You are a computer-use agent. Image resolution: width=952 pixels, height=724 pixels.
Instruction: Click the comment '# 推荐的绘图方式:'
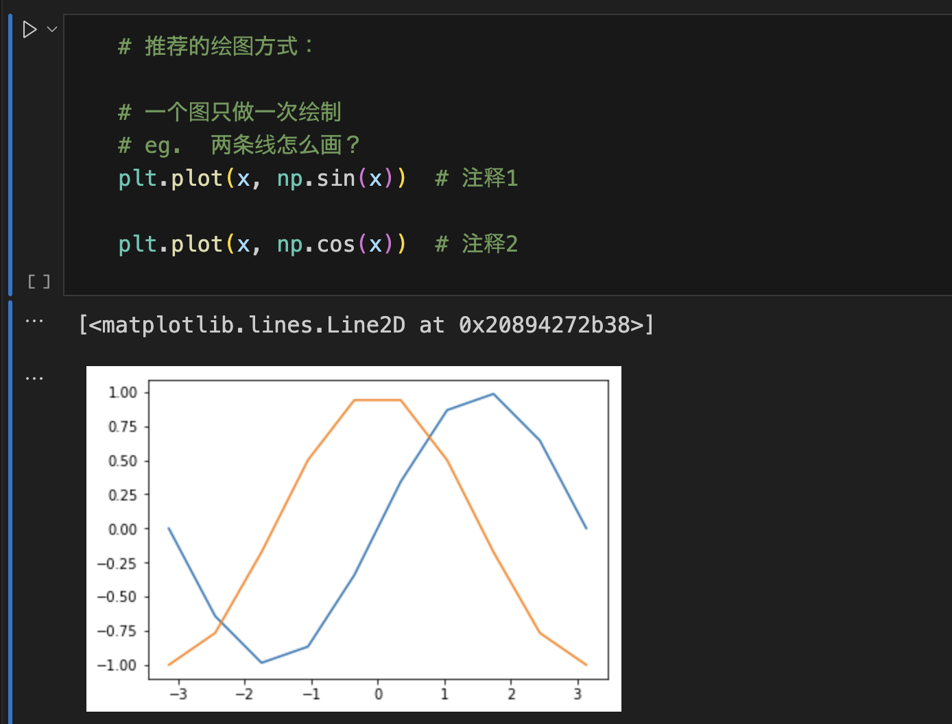pos(215,47)
